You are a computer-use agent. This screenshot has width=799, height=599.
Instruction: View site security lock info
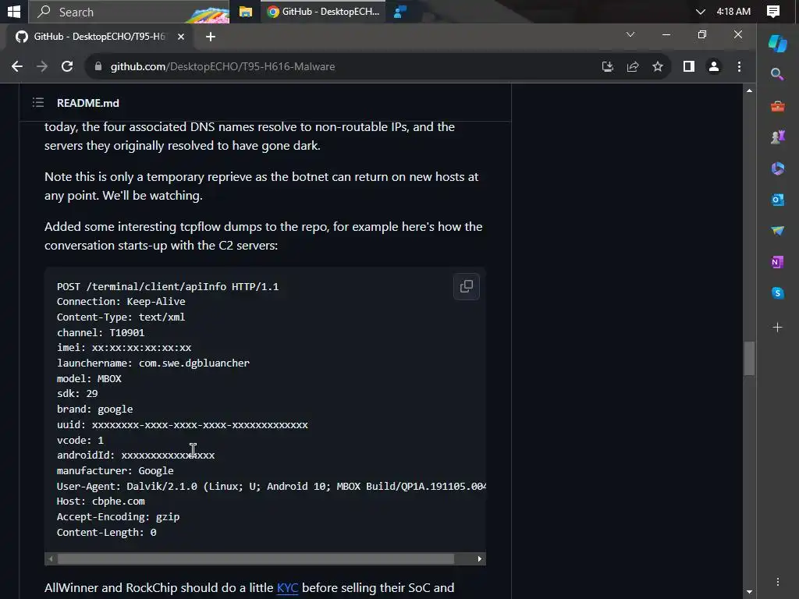point(98,66)
